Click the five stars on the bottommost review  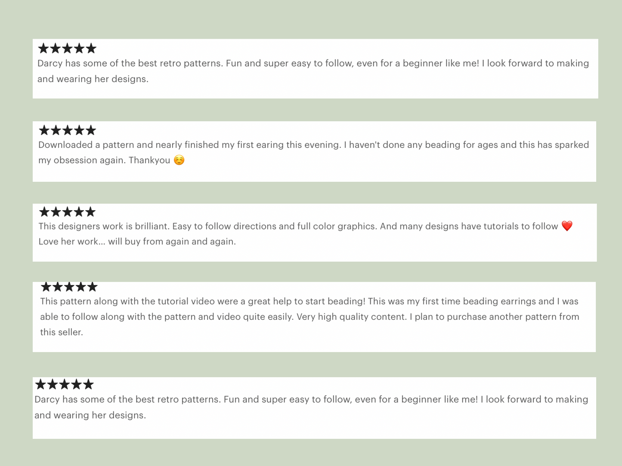point(64,384)
